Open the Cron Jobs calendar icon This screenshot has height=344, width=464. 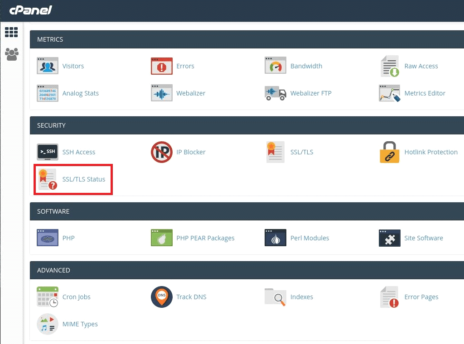click(x=47, y=297)
